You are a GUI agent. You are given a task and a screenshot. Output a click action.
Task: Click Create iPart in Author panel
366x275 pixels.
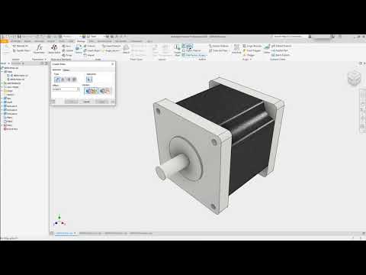(177, 49)
